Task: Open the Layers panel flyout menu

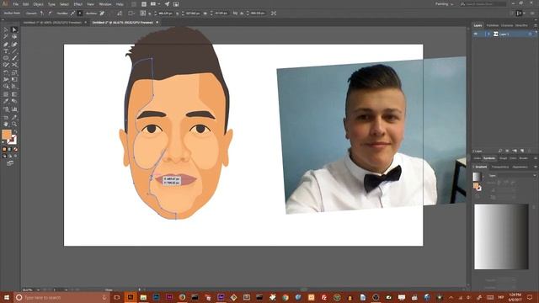Action: (535, 25)
